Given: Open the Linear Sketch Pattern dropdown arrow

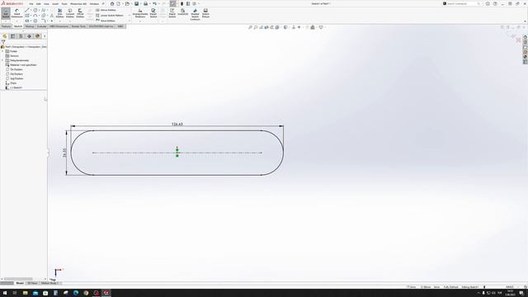Looking at the screenshot, I should [130, 16].
